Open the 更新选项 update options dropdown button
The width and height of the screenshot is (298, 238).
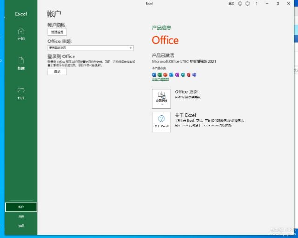(162, 98)
